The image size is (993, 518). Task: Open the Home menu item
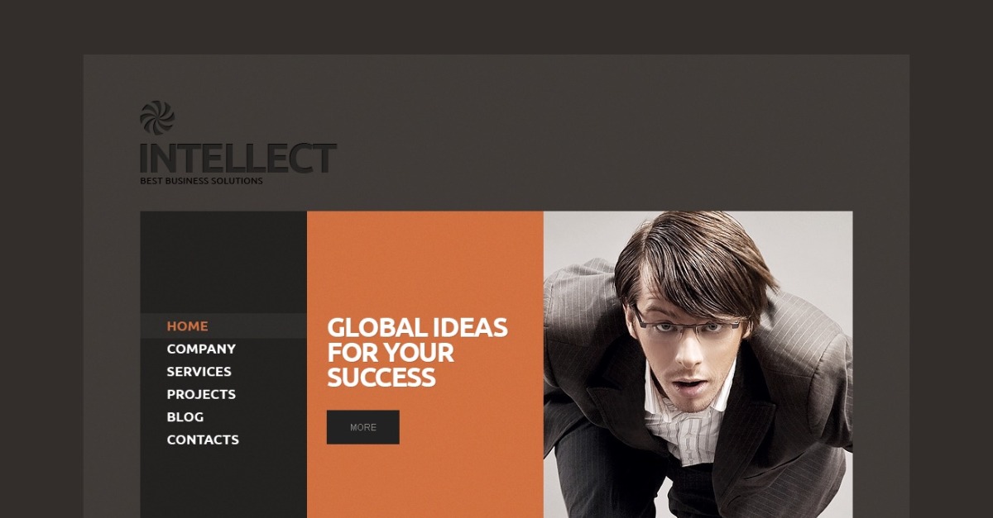(x=187, y=326)
